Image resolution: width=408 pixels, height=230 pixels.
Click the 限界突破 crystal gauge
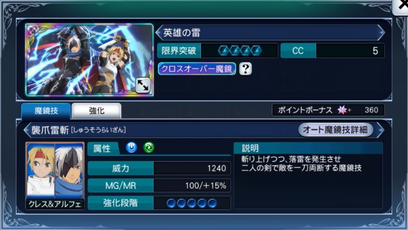click(239, 50)
